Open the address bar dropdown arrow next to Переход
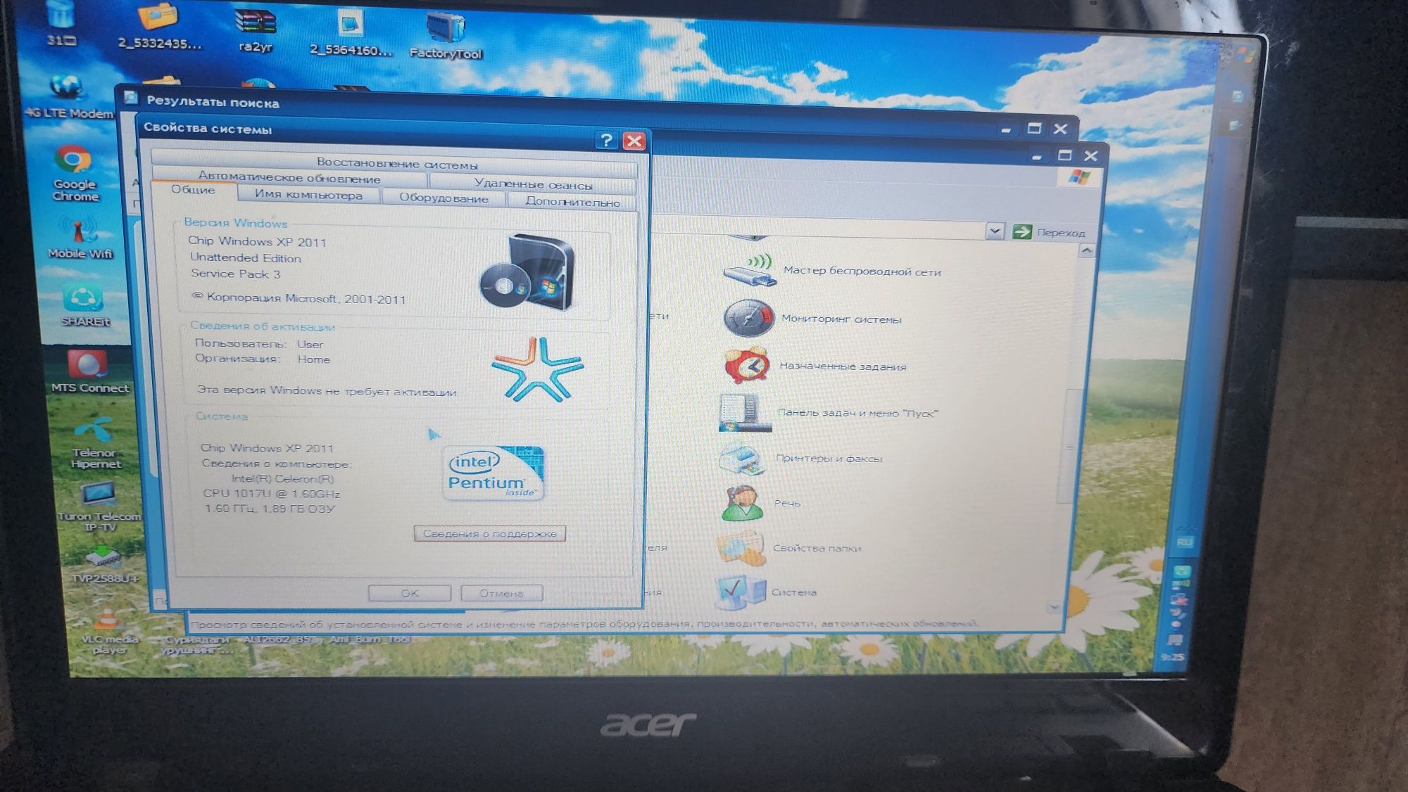 tap(994, 231)
